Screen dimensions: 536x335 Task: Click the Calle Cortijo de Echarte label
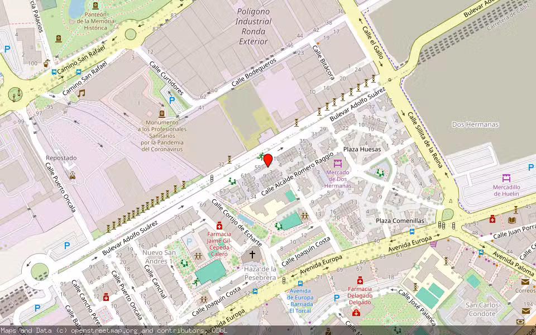pyautogui.click(x=237, y=223)
